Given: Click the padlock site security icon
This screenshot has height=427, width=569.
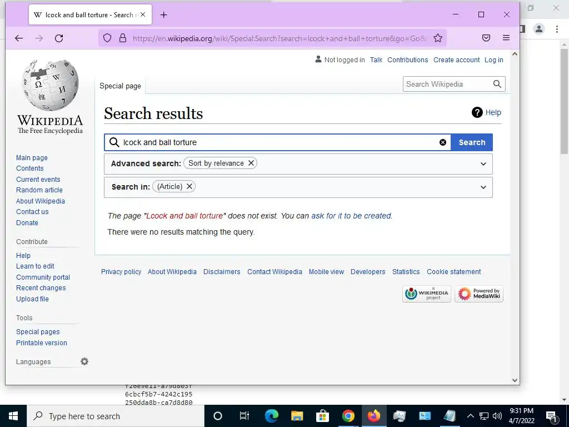Looking at the screenshot, I should 123,38.
